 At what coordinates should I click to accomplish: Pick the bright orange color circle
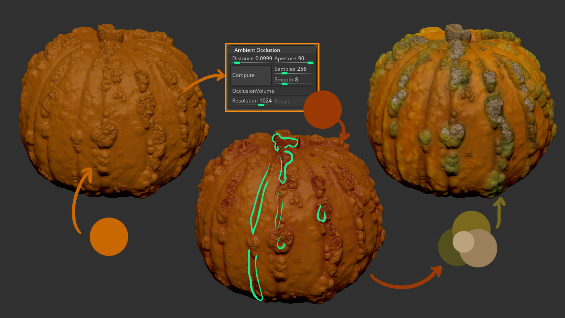(x=109, y=237)
